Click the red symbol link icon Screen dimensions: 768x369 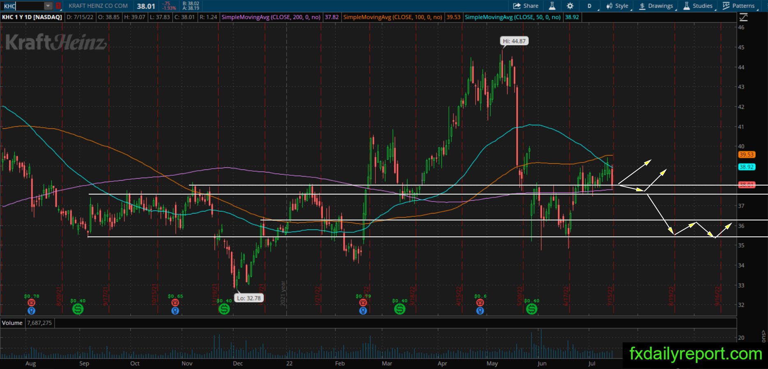(59, 6)
